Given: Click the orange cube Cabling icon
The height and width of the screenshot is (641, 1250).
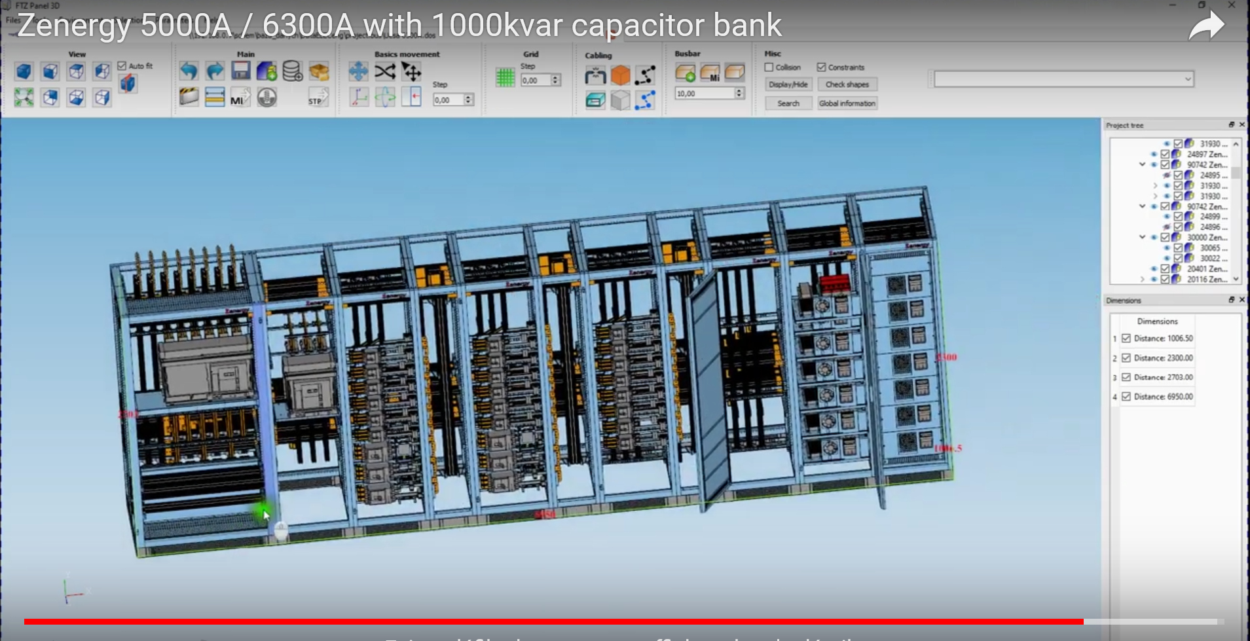Looking at the screenshot, I should pyautogui.click(x=620, y=76).
